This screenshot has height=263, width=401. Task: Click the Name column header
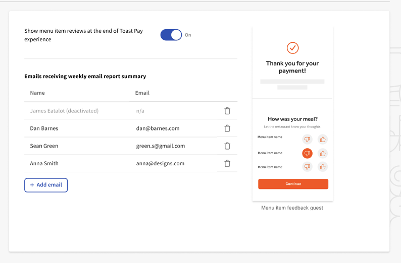[x=37, y=93]
